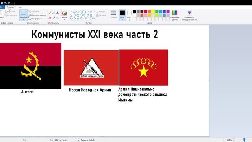This screenshot has width=252, height=142.
Task: Select Color 2 (Цвет 2) swatch toggle
Action: tap(129, 15)
